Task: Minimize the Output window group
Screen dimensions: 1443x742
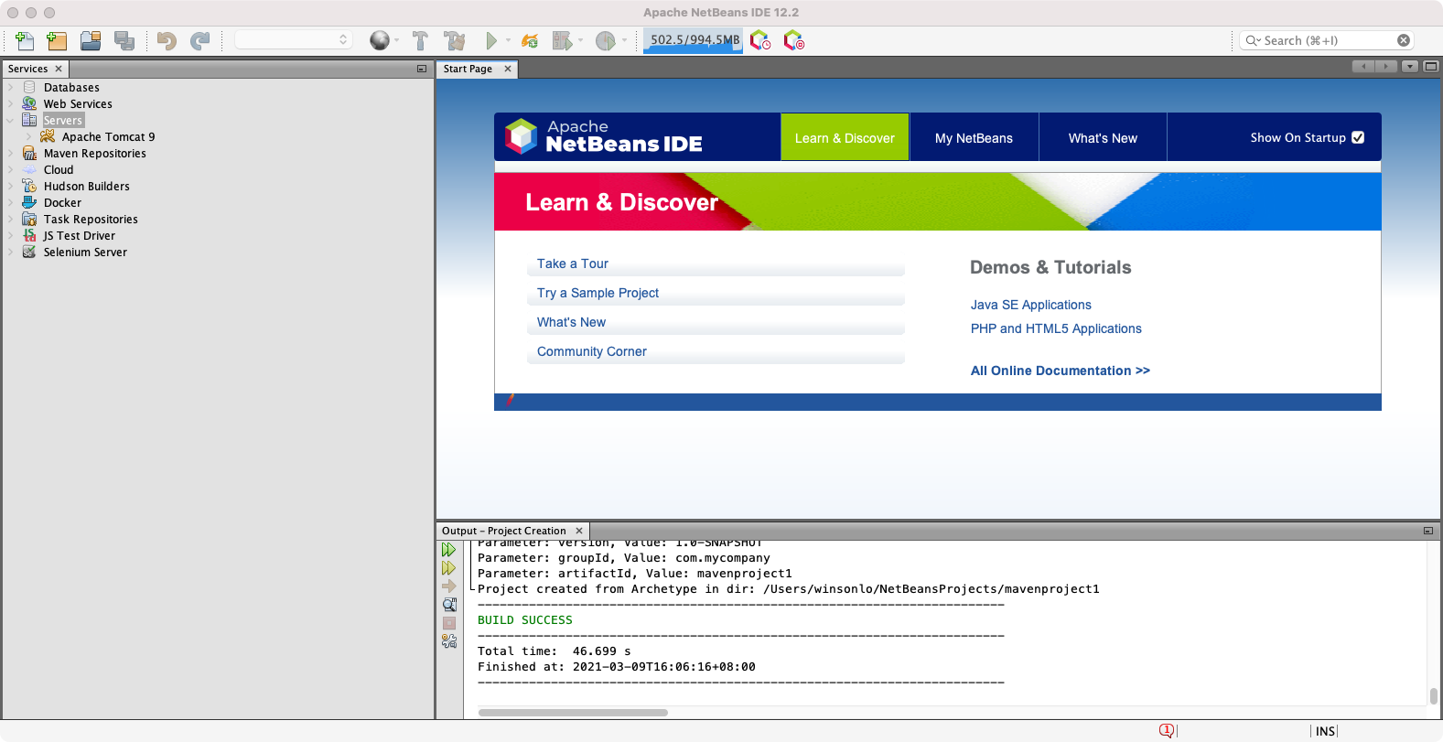Action: tap(1428, 531)
